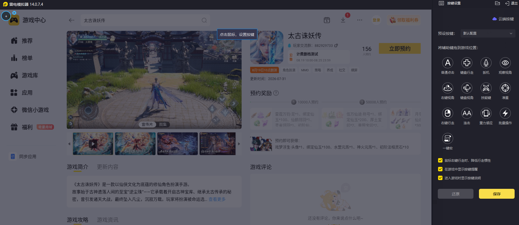The height and width of the screenshot is (225, 519).
Task: Select the second gallery thumbnail
Action: click(x=135, y=144)
